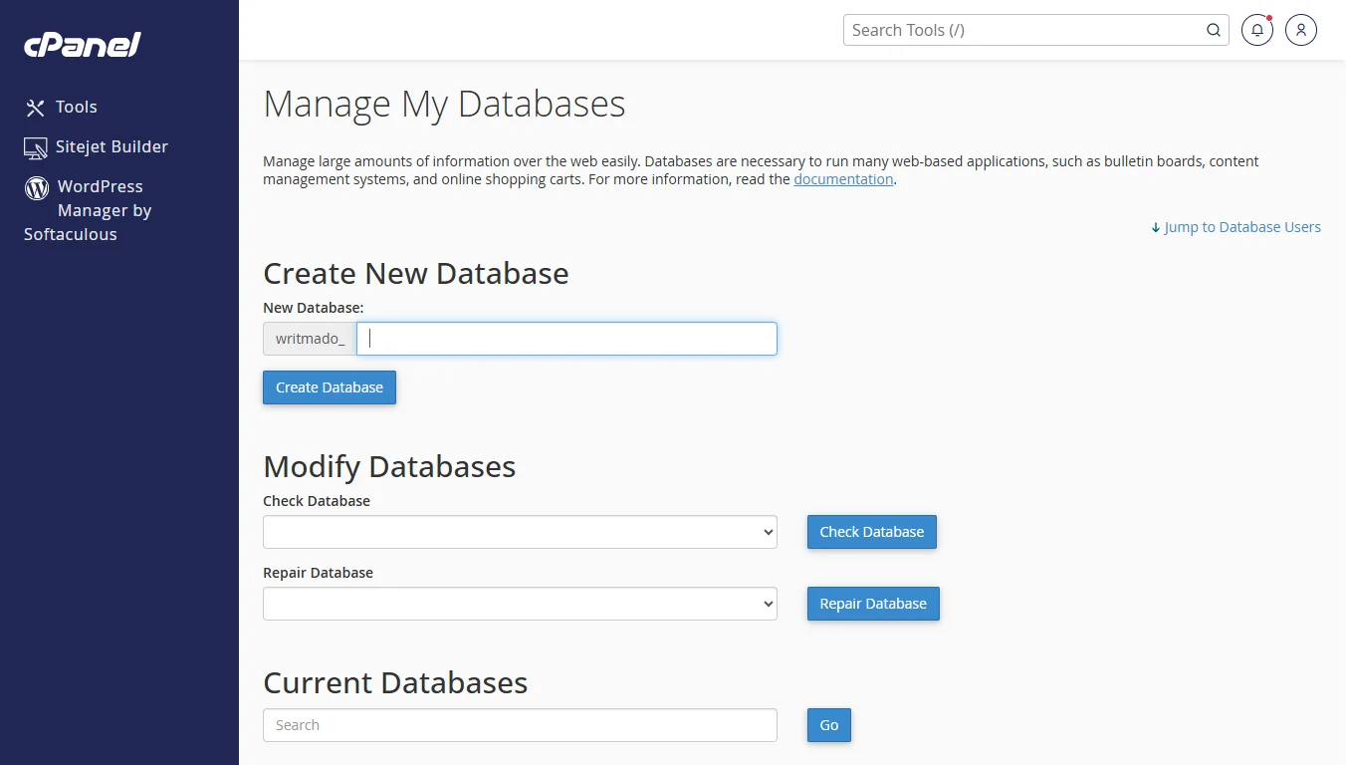Click the Go button

[829, 725]
